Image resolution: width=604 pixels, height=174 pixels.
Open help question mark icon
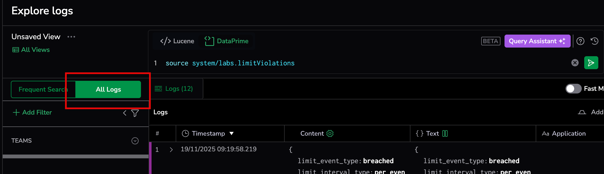tap(580, 41)
